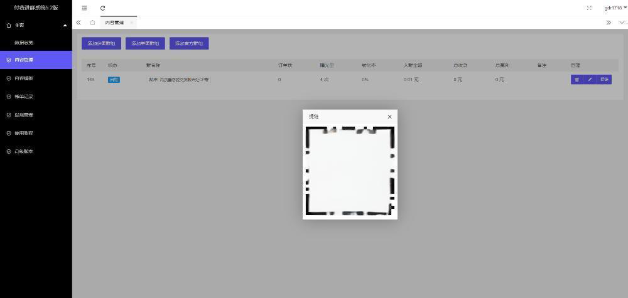The width and height of the screenshot is (628, 298).
Task: Click the 添加多图群组 button
Action: click(101, 43)
